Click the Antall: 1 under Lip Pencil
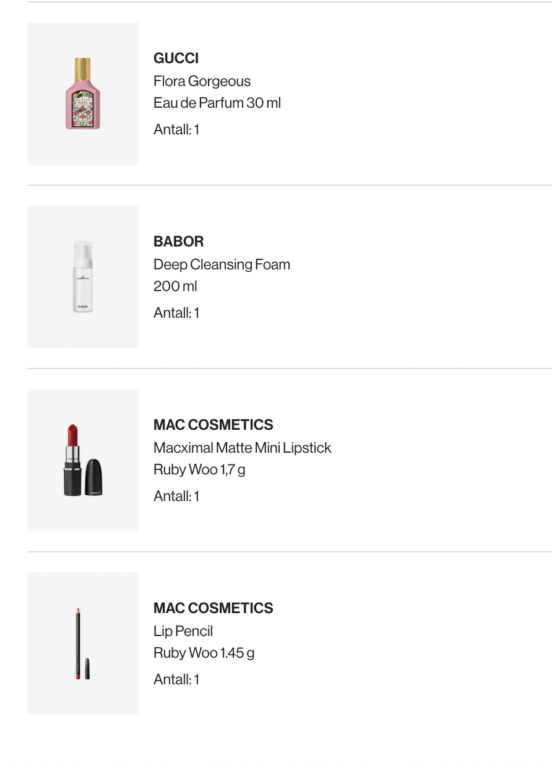 pyautogui.click(x=176, y=679)
